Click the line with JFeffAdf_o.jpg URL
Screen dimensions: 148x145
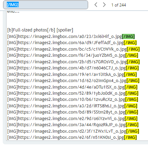[72, 43]
